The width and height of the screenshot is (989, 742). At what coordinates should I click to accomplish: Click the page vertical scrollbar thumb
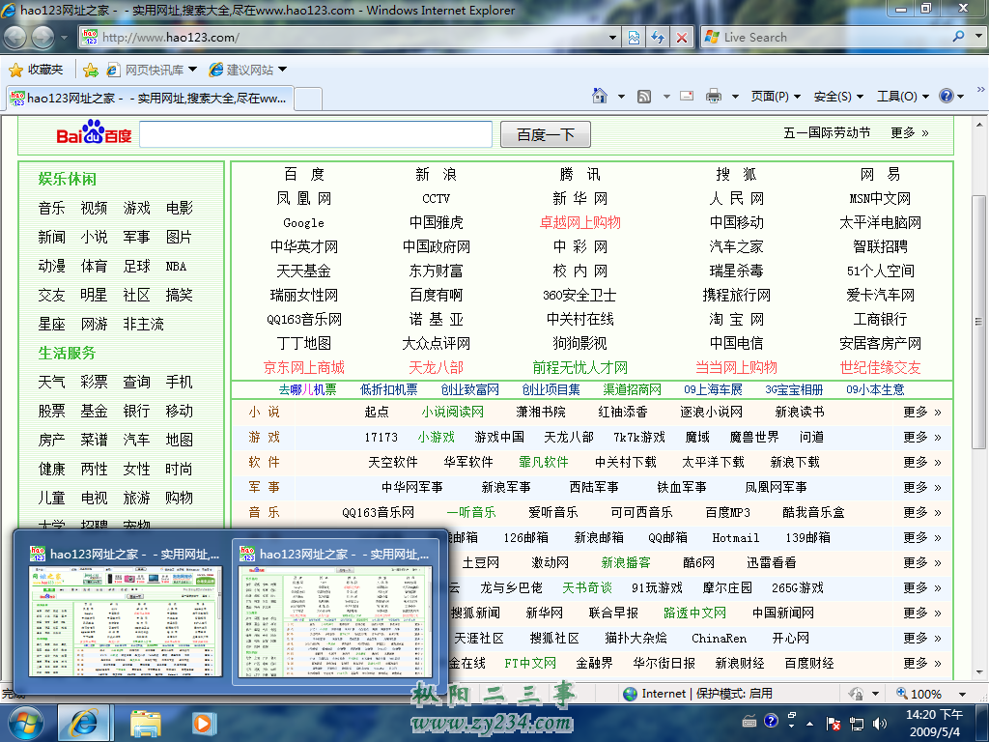(978, 322)
